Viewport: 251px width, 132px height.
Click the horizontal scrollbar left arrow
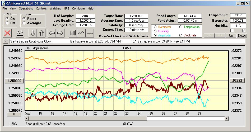(27, 119)
